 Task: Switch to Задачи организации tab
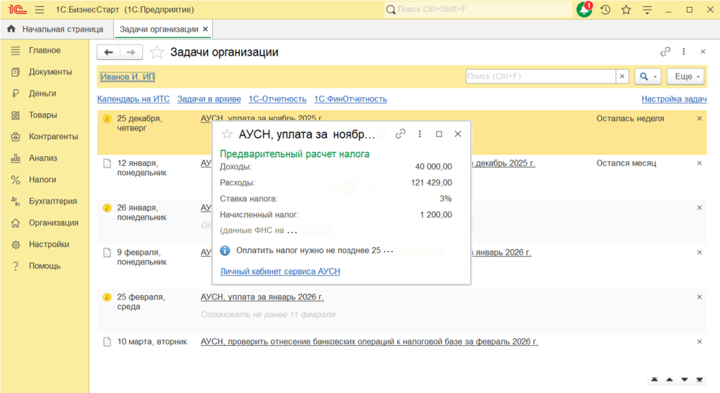coord(158,30)
